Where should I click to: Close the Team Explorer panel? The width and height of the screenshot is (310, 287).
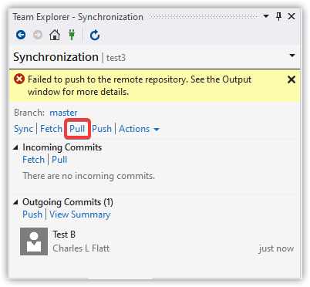pyautogui.click(x=291, y=16)
